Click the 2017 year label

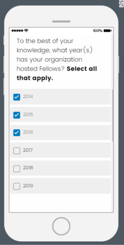pos(28,150)
